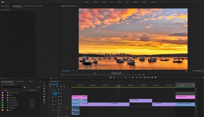Step forward one frame in Program monitor
This screenshot has height=117, width=204.
click(x=137, y=77)
